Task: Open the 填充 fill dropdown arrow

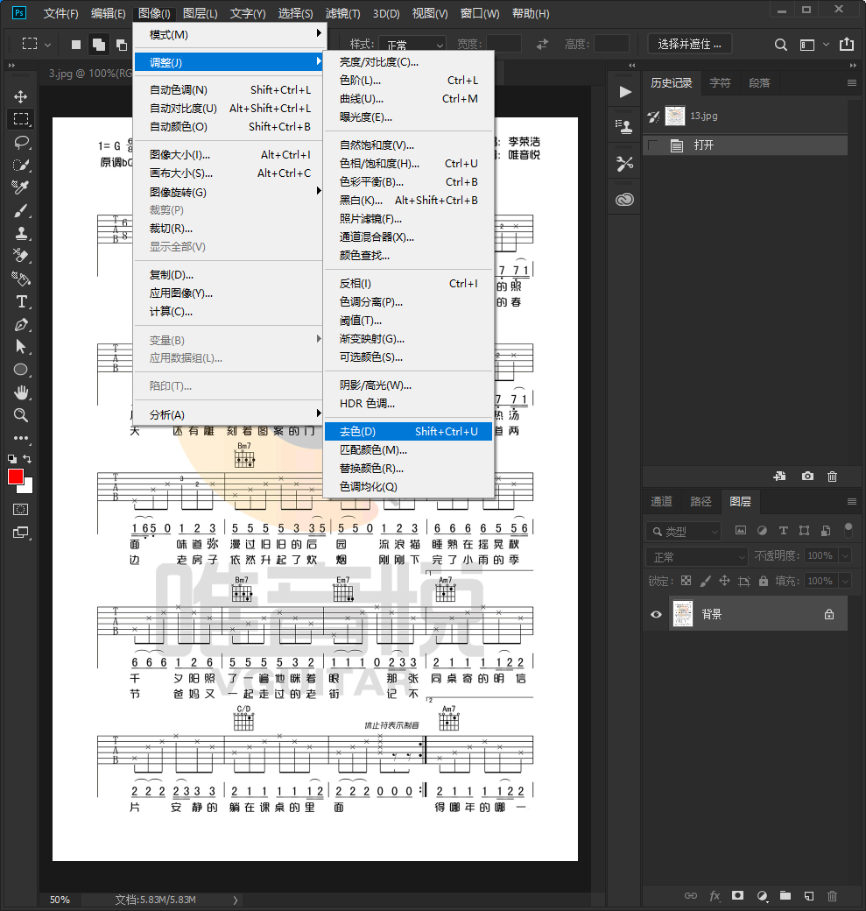Action: pos(846,581)
